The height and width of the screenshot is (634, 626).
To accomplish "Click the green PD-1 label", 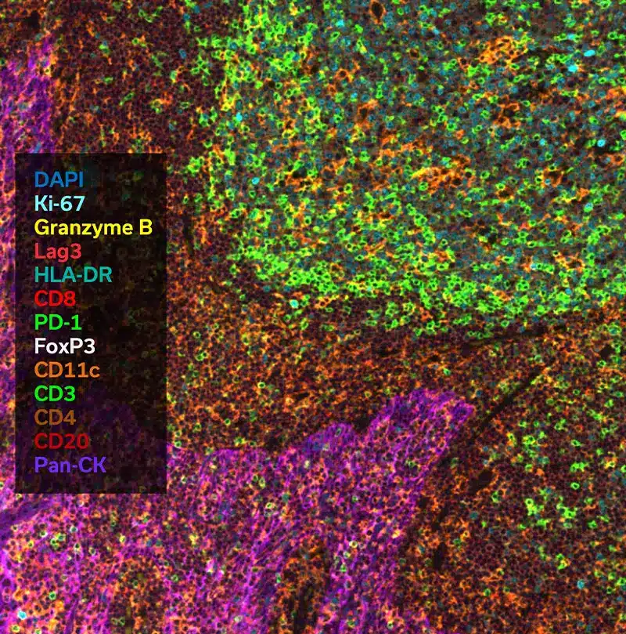I will coord(58,322).
